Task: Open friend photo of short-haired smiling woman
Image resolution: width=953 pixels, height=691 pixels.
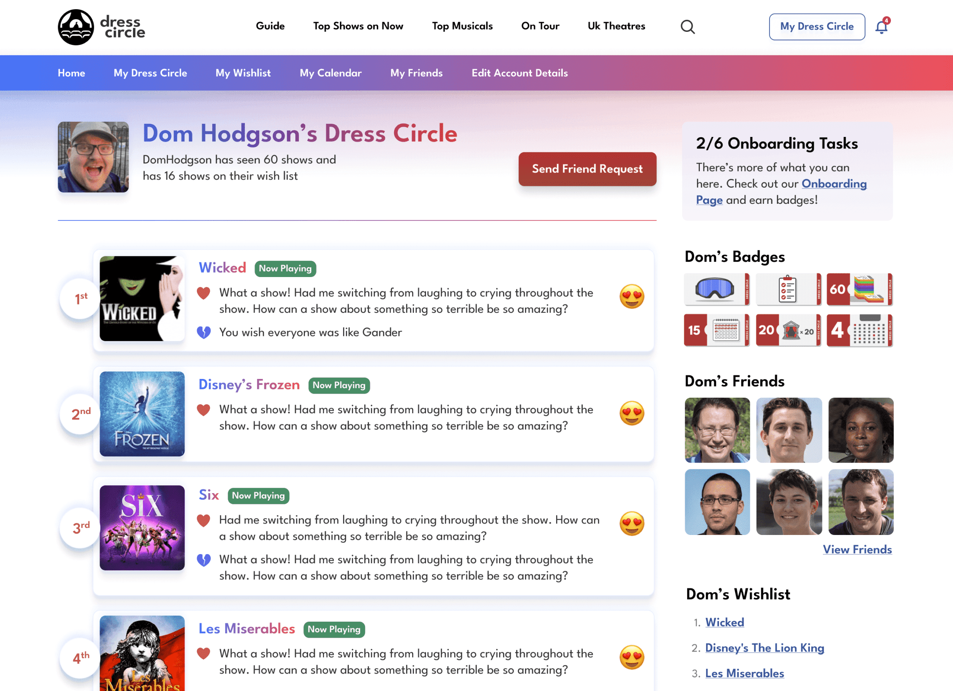Action: (x=789, y=502)
